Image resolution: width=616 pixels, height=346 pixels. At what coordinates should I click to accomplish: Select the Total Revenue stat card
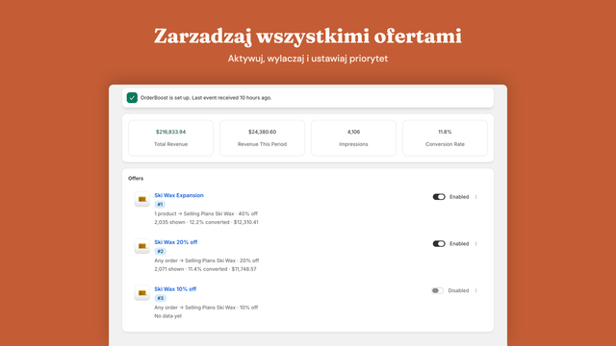click(x=171, y=138)
